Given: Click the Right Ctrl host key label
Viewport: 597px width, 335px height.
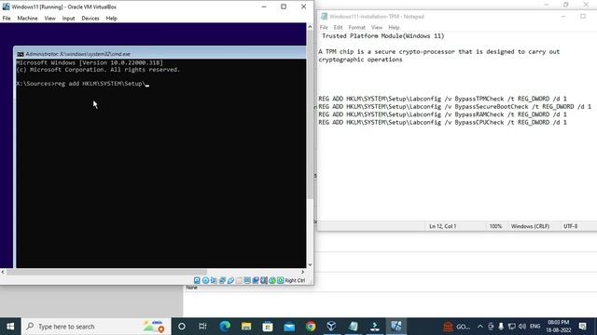Looking at the screenshot, I should (295, 280).
